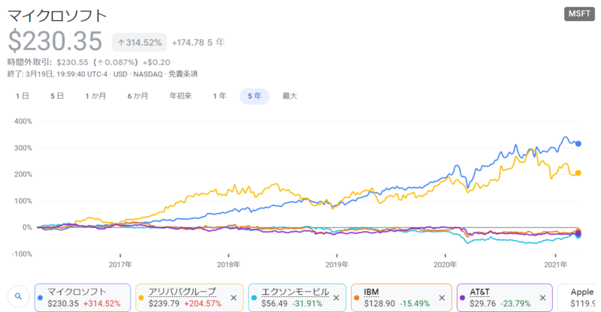Click the 2017年 axis label
601x312 pixels.
tap(120, 265)
